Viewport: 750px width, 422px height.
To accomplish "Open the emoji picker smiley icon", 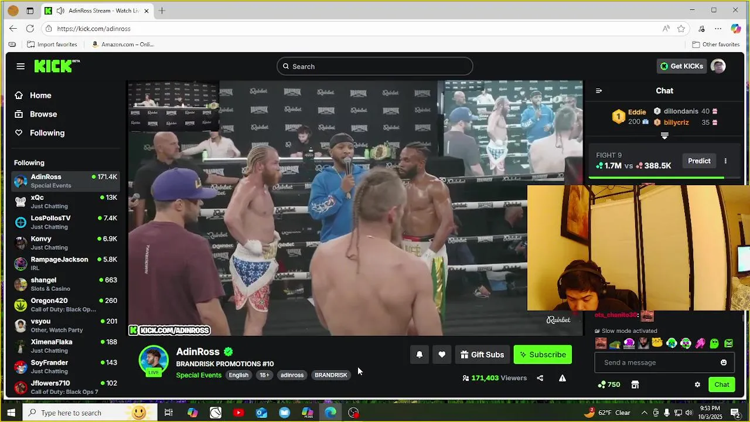I will (724, 363).
